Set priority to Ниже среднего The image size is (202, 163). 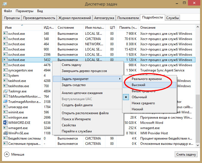[149, 103]
